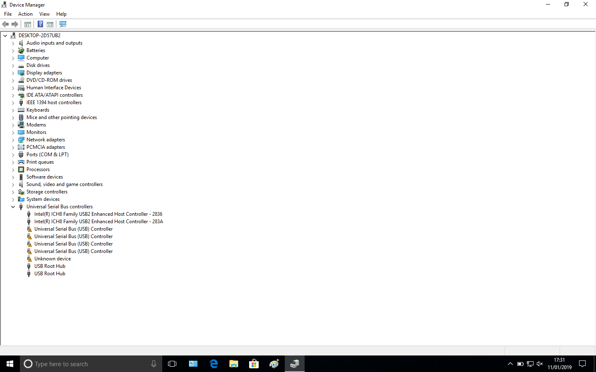
Task: Open the View menu
Action: [x=44, y=14]
